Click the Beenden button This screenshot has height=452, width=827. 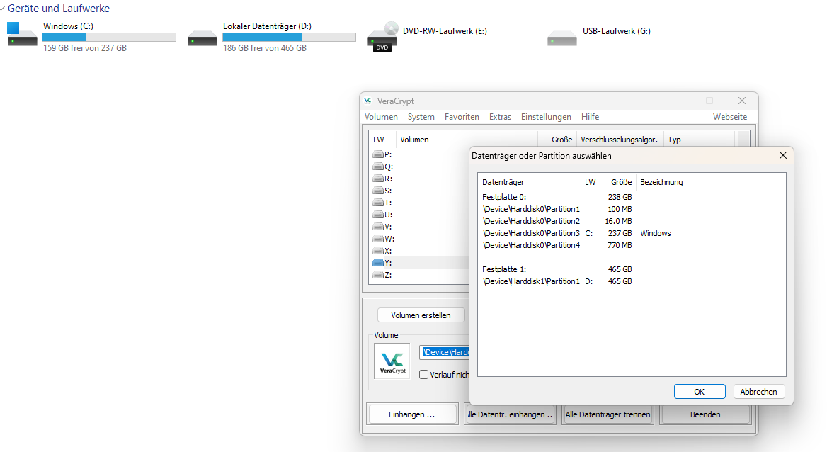[x=705, y=414]
